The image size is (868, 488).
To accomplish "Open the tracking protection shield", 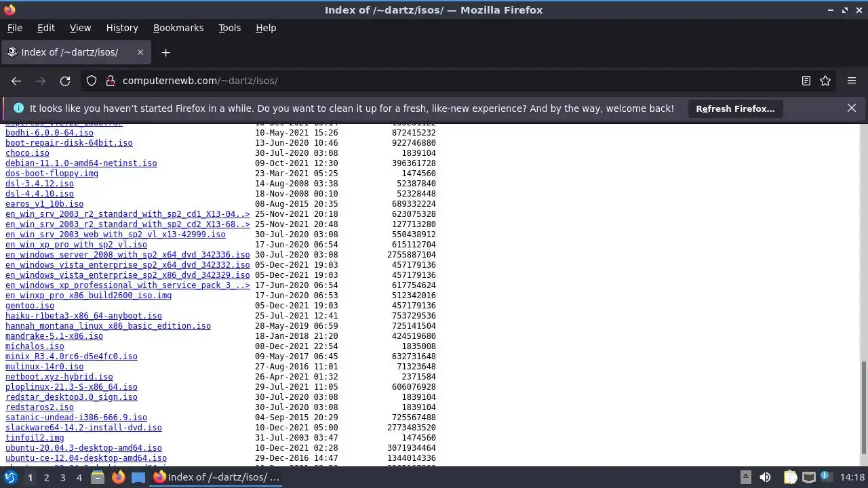I will point(92,81).
